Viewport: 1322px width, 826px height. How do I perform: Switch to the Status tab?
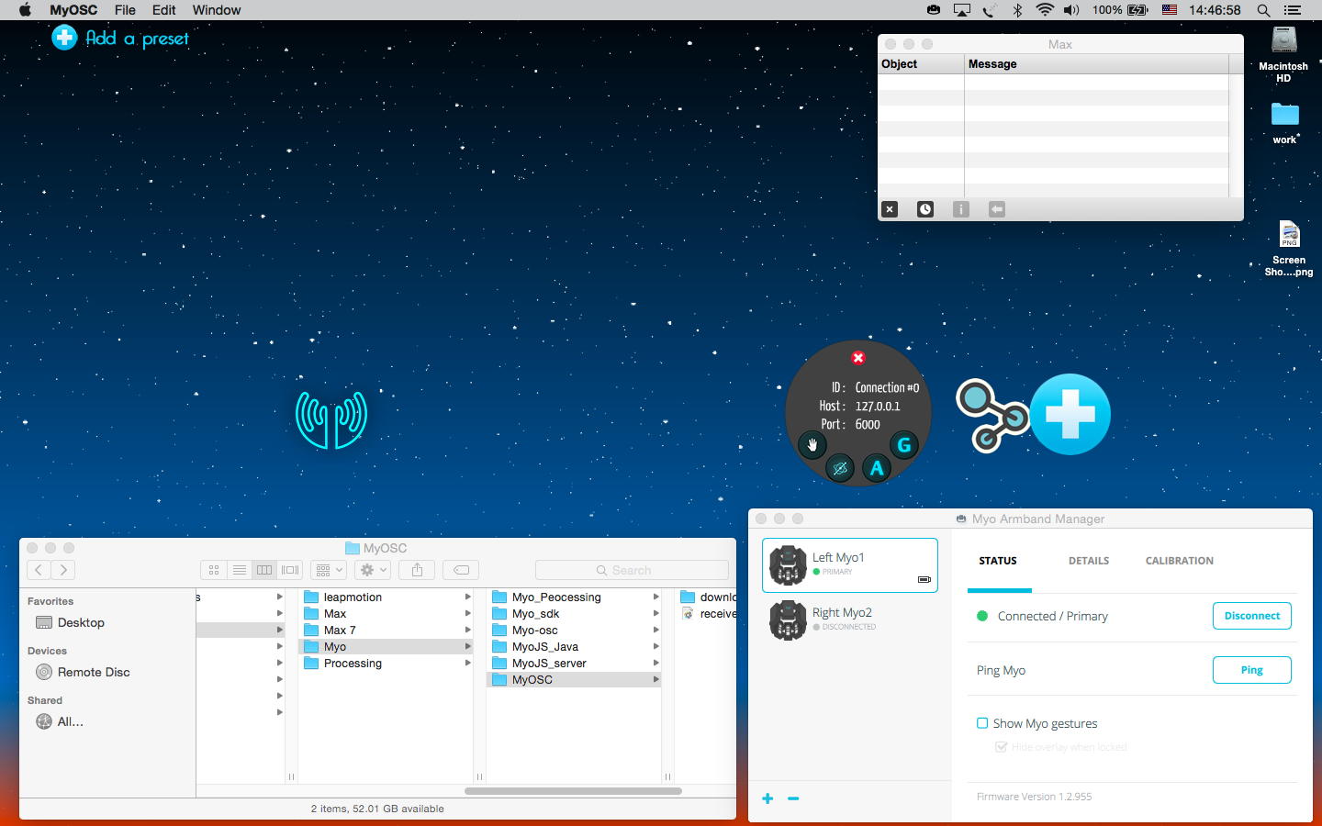point(998,561)
